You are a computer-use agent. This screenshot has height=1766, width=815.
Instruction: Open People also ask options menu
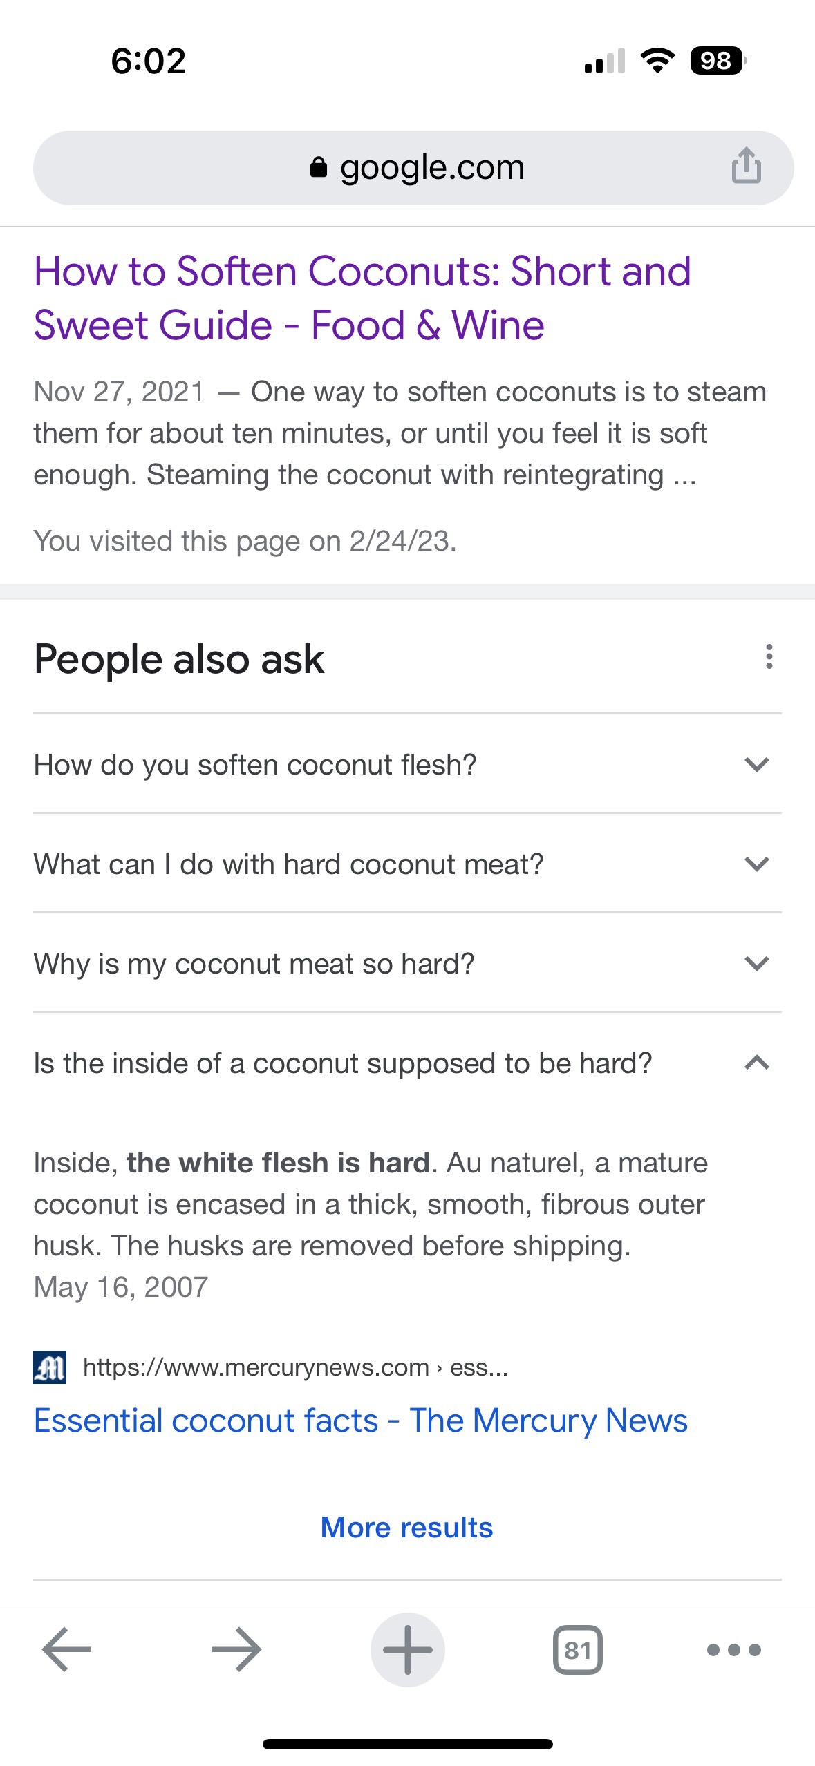[769, 657]
